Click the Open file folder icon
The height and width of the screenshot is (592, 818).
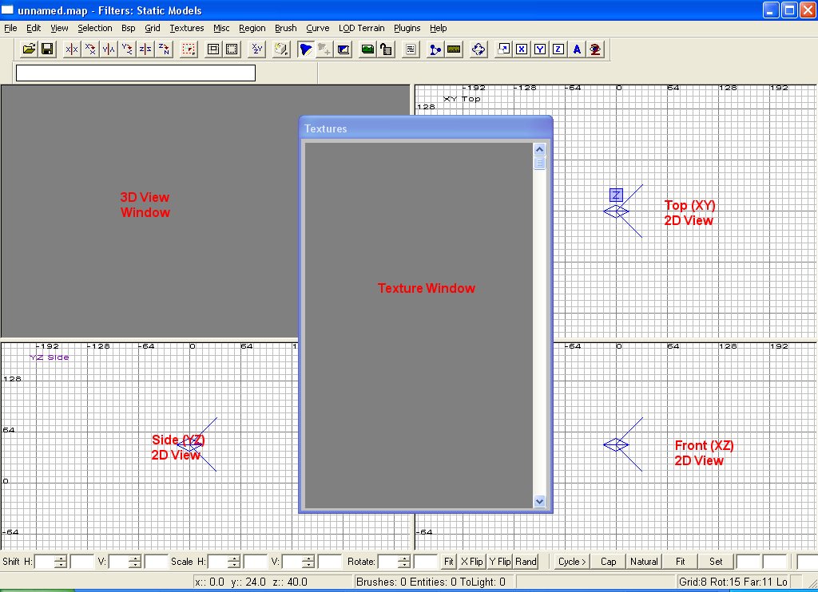pos(29,49)
